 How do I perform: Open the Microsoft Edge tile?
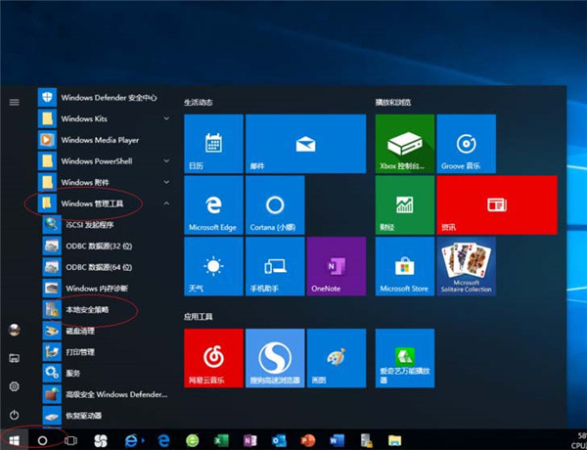pos(212,204)
